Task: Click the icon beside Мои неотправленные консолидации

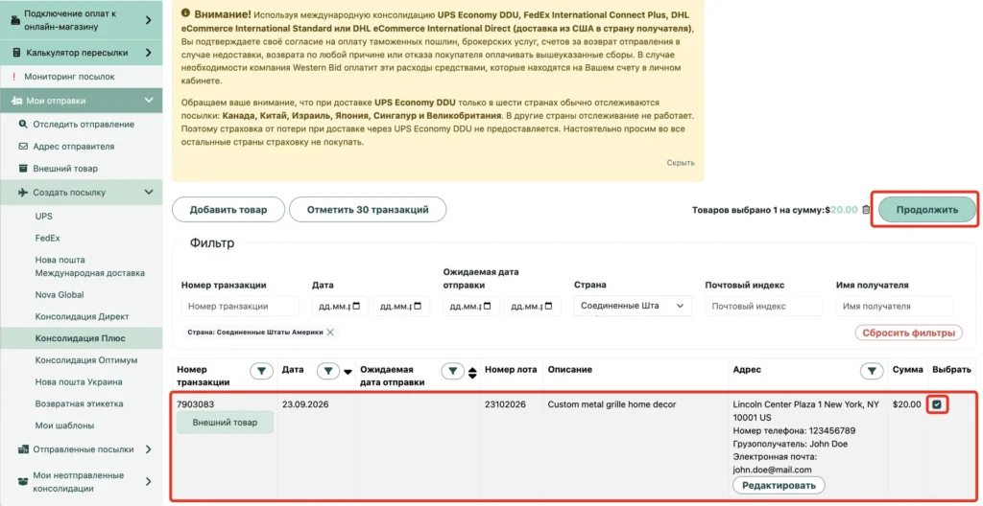Action: (x=23, y=482)
